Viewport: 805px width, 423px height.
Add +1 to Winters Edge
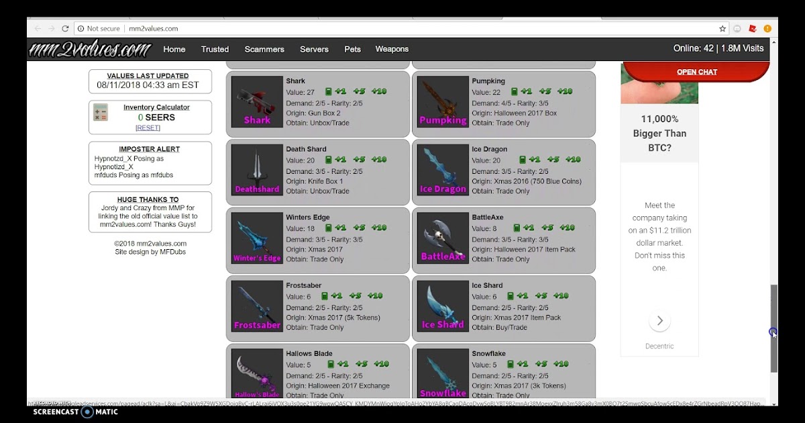341,228
